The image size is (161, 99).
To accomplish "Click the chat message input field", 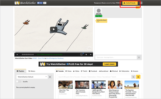I will point(116,57).
